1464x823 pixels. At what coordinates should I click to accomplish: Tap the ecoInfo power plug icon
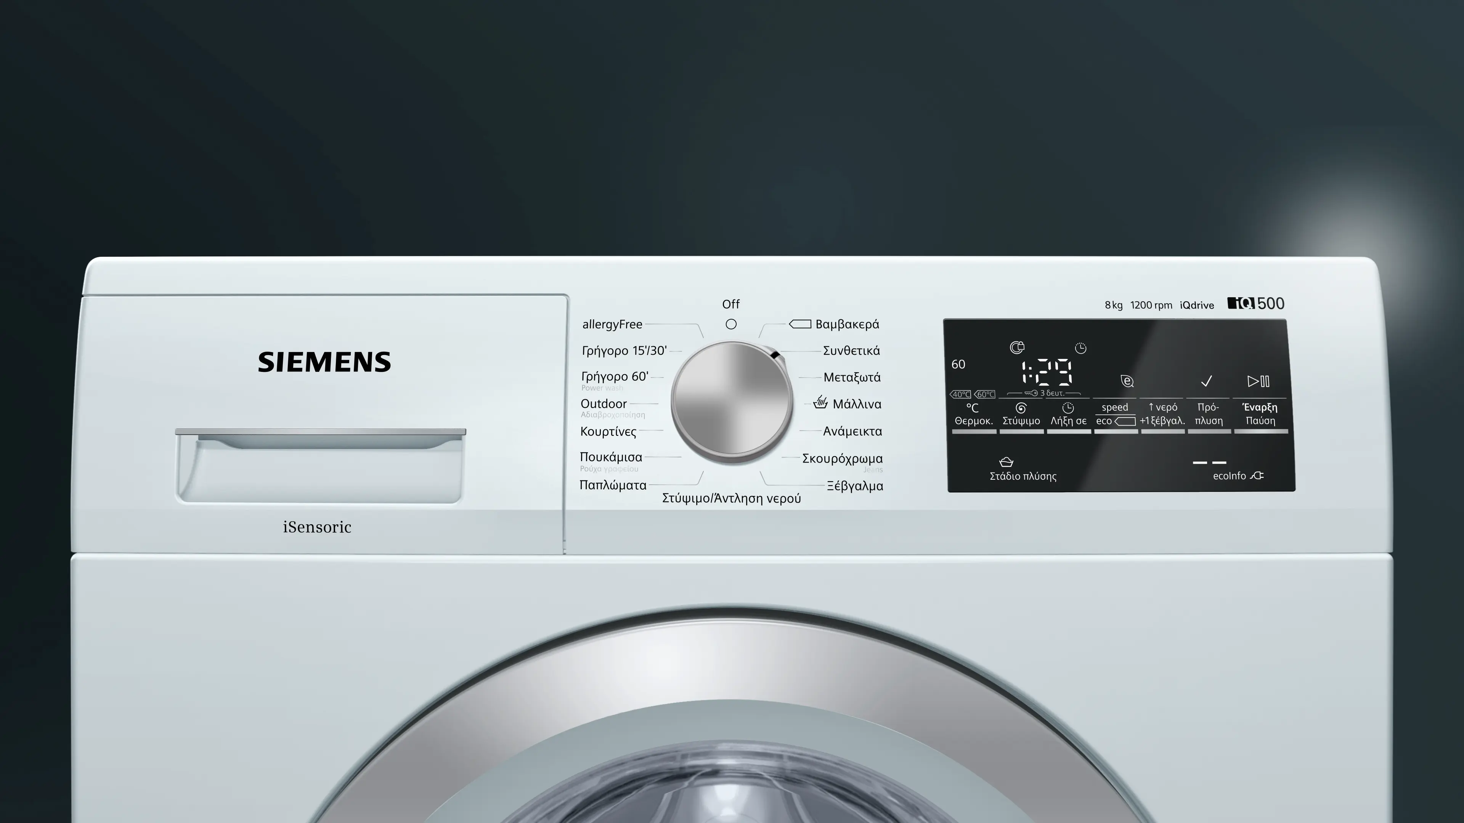point(1257,476)
